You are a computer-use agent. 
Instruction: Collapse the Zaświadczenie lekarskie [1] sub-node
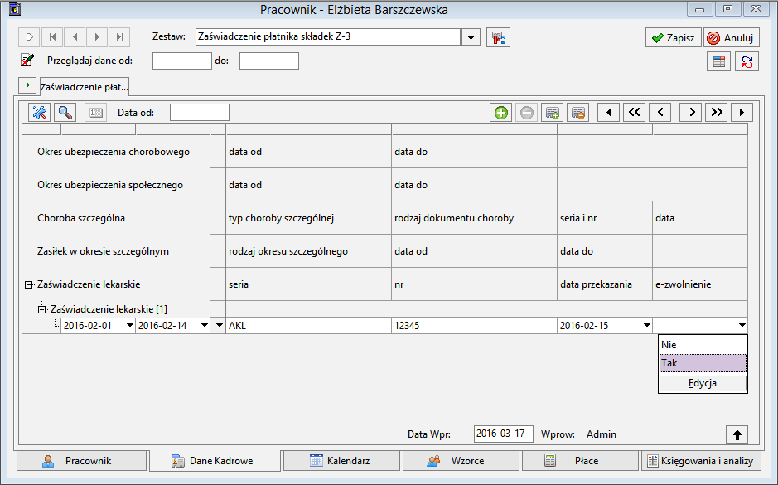coord(42,309)
